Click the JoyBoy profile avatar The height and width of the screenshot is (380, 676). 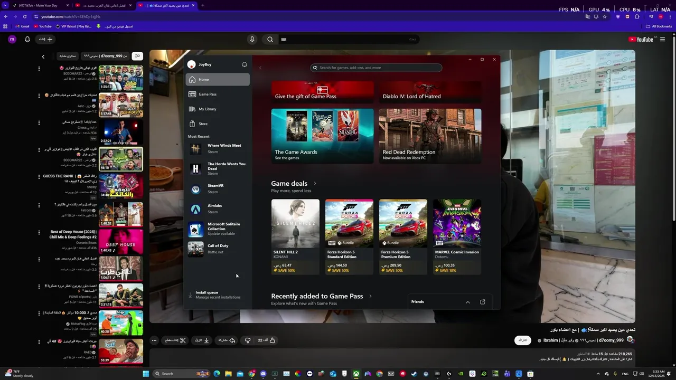pos(191,64)
